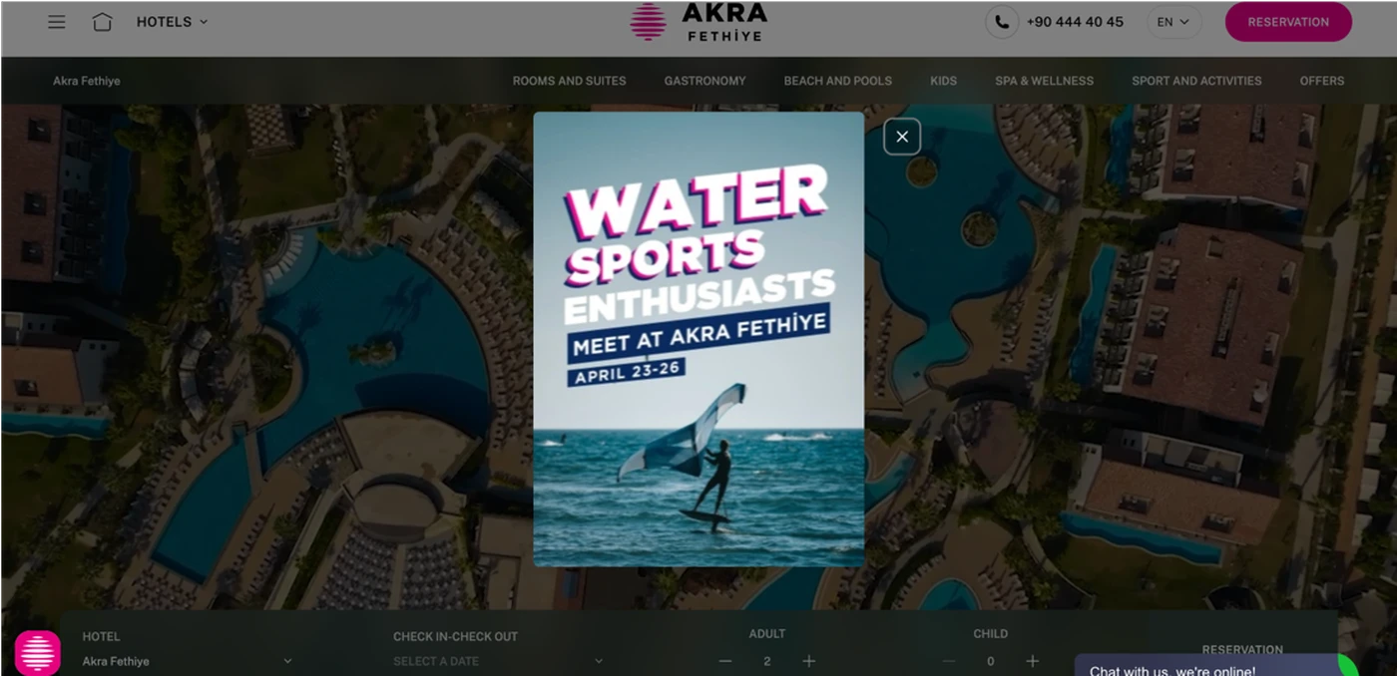Decrease child count with minus

coord(949,661)
